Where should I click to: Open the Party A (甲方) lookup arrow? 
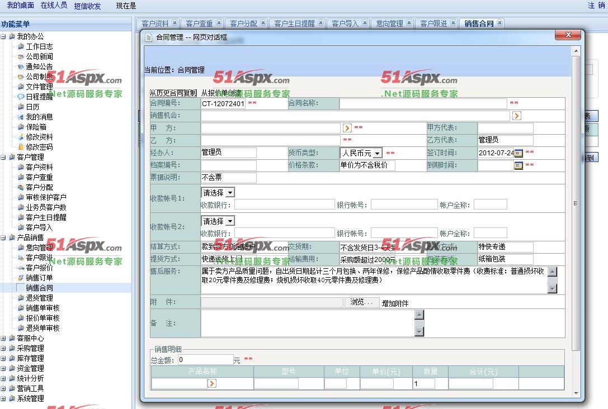[x=347, y=128]
